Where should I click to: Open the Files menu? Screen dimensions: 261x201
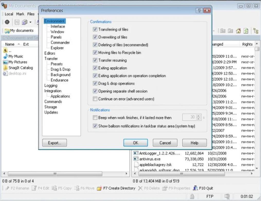pos(31,14)
